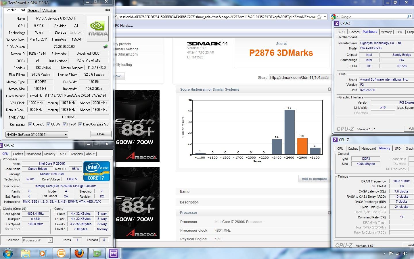414x259 pixels.
Task: Click the GPU Clock 1000 MHz field
Action: click(x=36, y=103)
